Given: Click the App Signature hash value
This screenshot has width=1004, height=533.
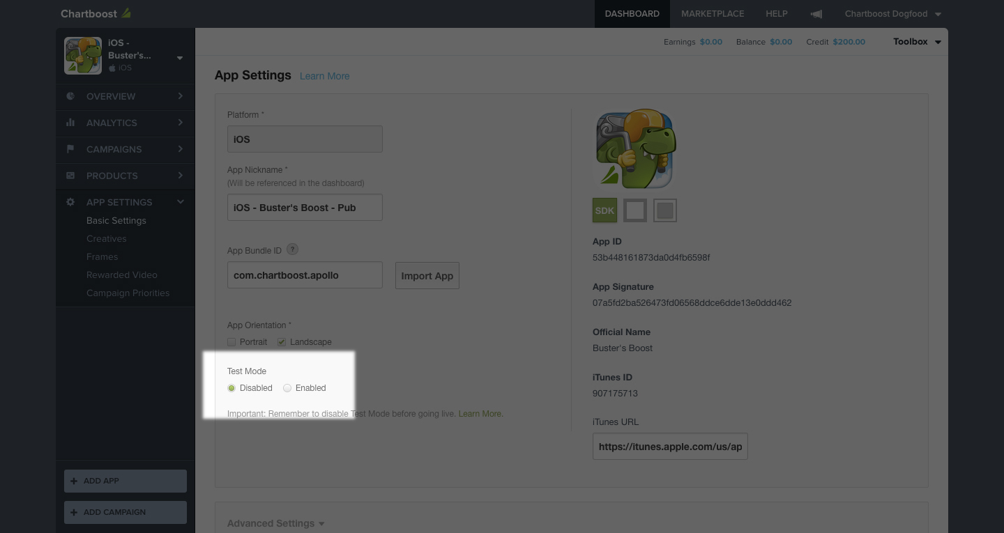Looking at the screenshot, I should click(692, 303).
